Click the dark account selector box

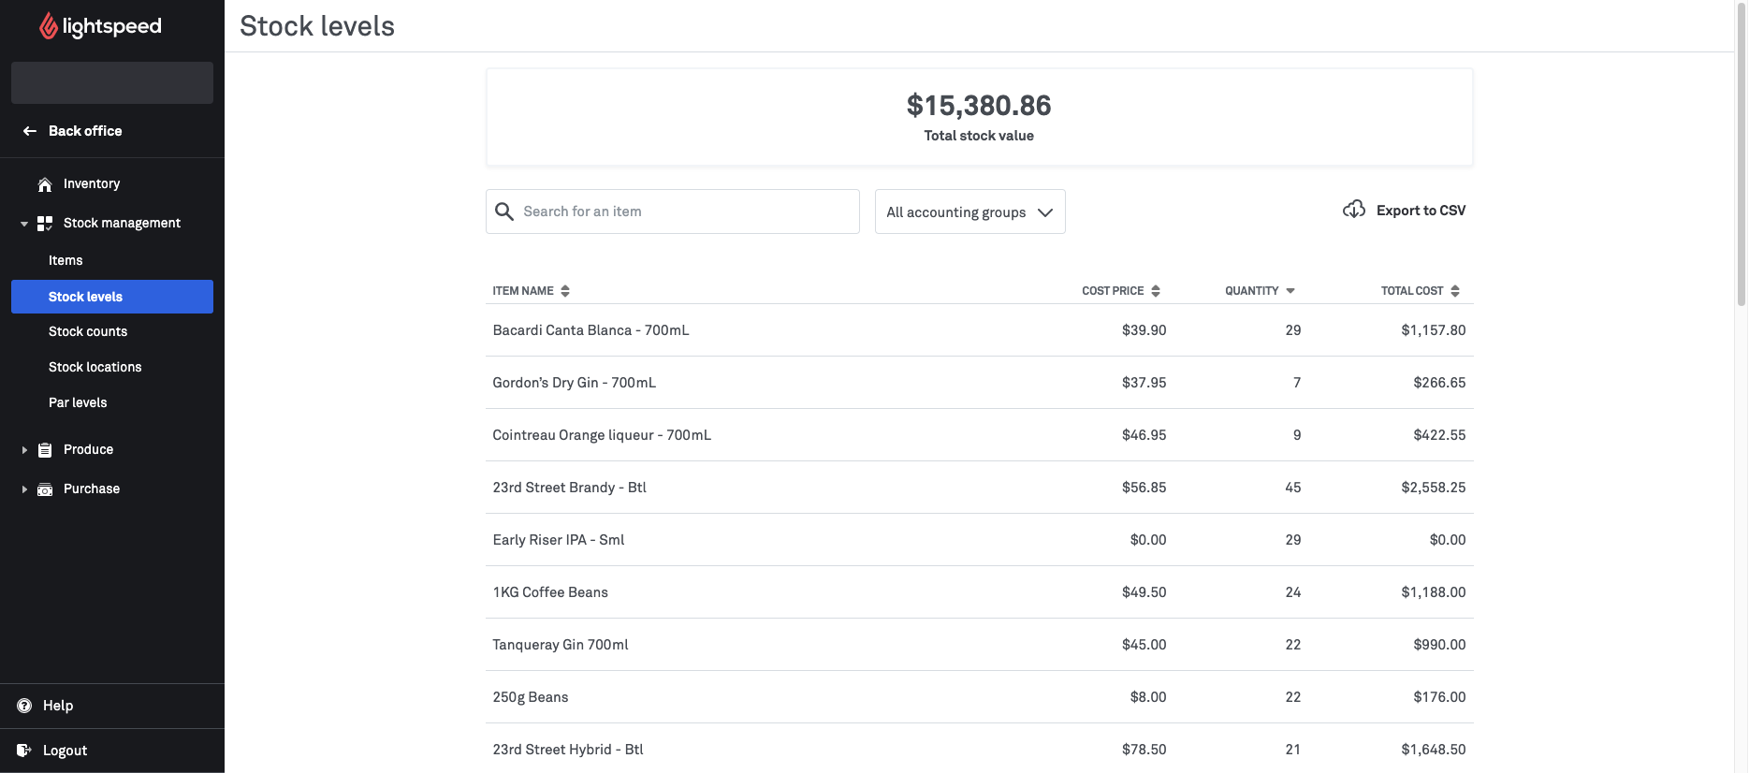(x=112, y=82)
